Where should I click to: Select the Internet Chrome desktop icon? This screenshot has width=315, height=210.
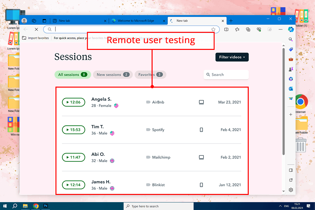(301, 104)
